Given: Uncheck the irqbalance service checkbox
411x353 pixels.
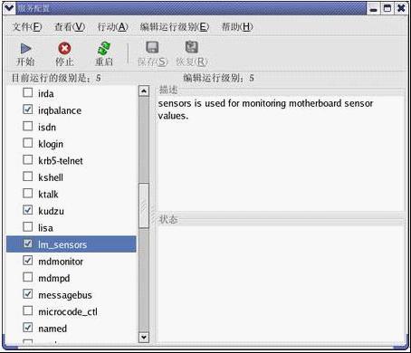Looking at the screenshot, I should 28,110.
